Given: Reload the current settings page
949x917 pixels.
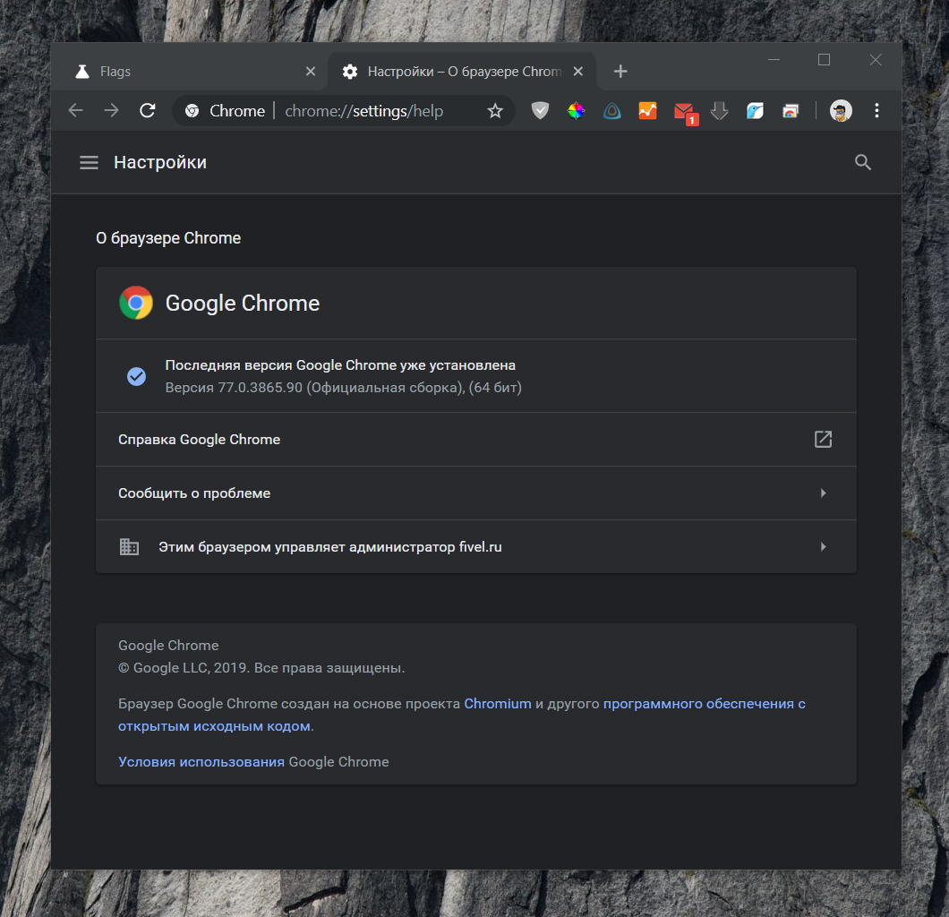Looking at the screenshot, I should (x=147, y=111).
